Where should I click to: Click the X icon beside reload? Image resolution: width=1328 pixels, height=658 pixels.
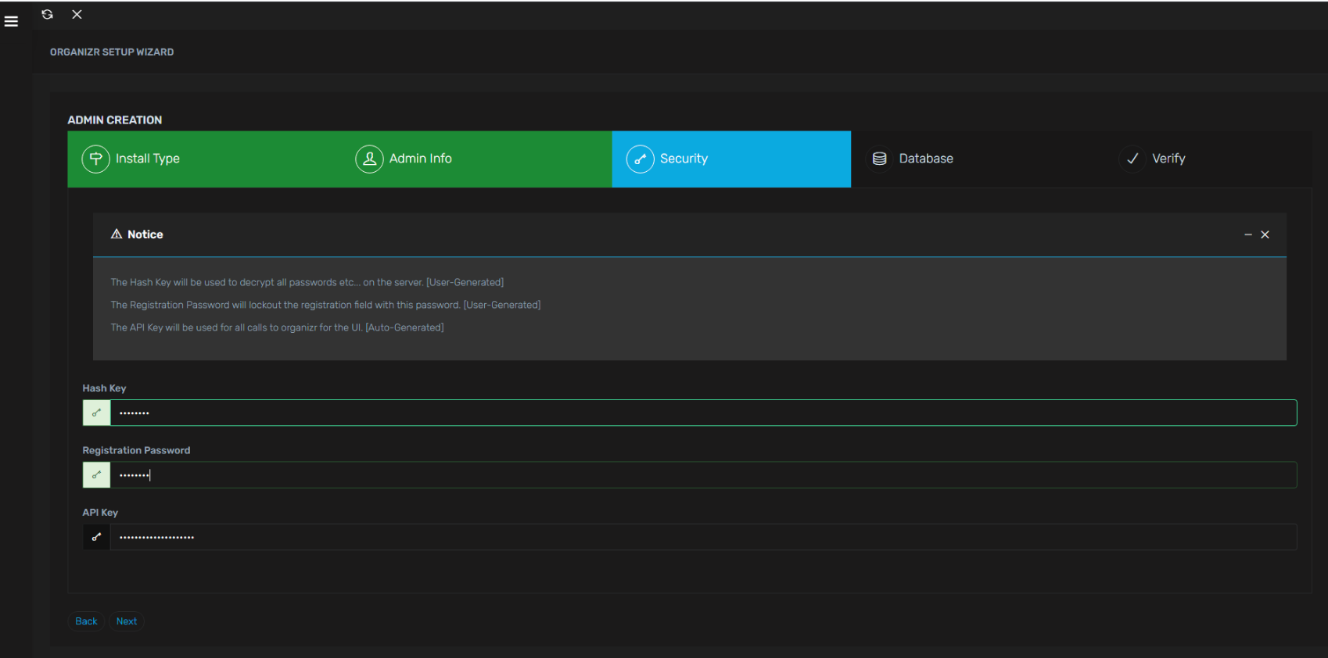77,14
